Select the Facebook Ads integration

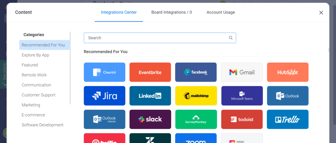196,72
